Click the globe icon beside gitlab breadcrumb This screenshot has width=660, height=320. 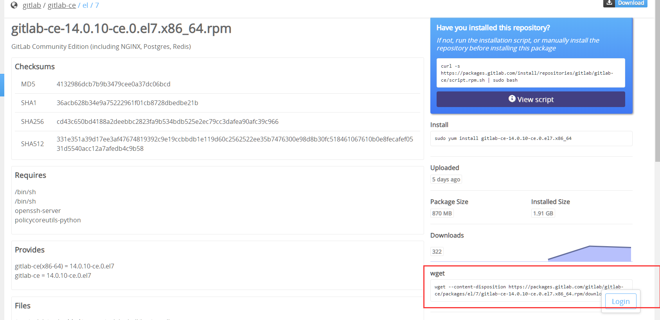(14, 5)
